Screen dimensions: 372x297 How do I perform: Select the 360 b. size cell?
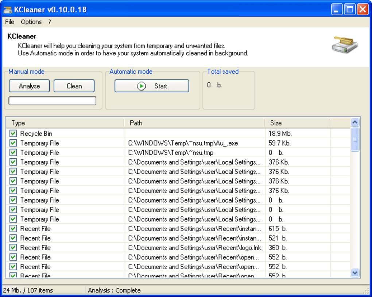point(278,248)
